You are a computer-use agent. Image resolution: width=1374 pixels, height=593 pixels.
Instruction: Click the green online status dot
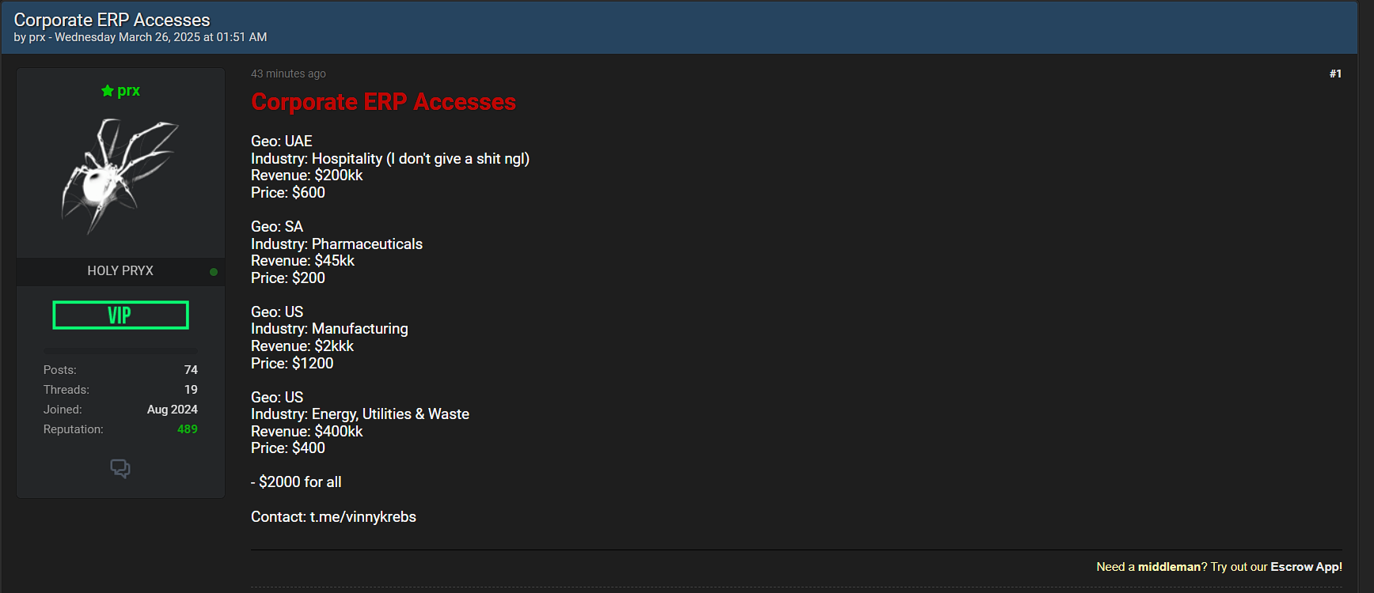coord(214,272)
